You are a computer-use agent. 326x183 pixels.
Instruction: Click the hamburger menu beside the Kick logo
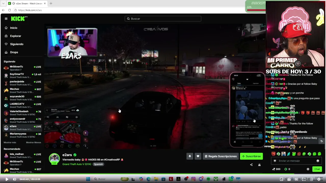pos(6,19)
